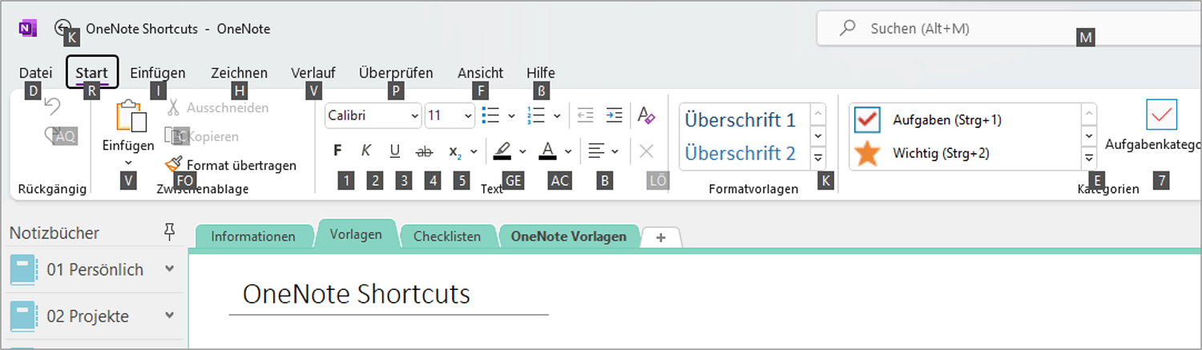Decrease indent with the outdent icon
The height and width of the screenshot is (350, 1202).
click(x=585, y=115)
